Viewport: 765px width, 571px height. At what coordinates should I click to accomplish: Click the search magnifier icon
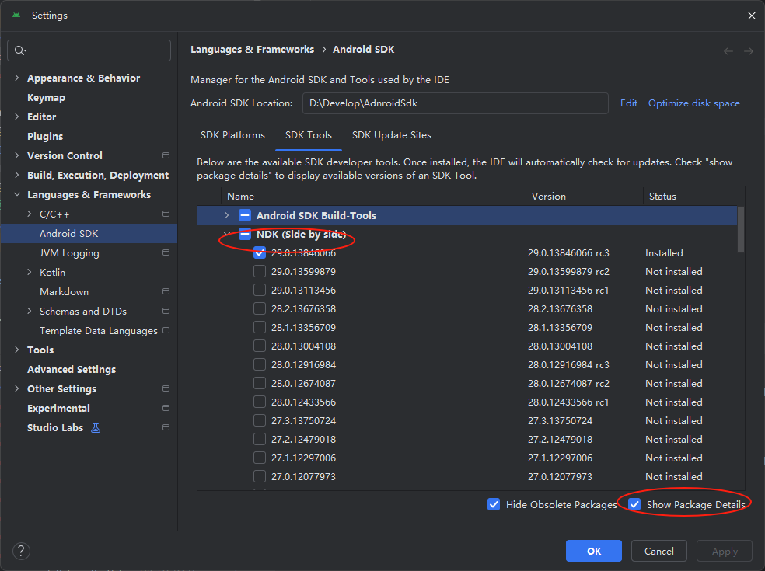click(20, 50)
